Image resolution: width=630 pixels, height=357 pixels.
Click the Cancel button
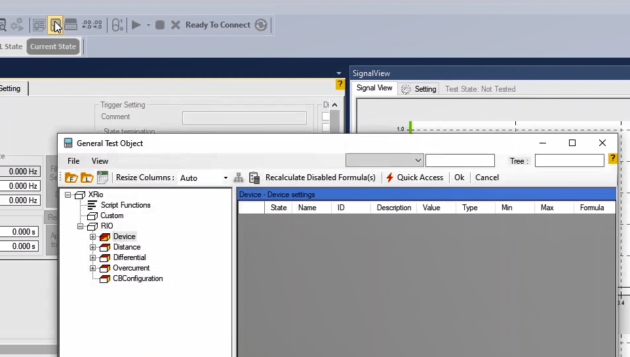pyautogui.click(x=487, y=178)
